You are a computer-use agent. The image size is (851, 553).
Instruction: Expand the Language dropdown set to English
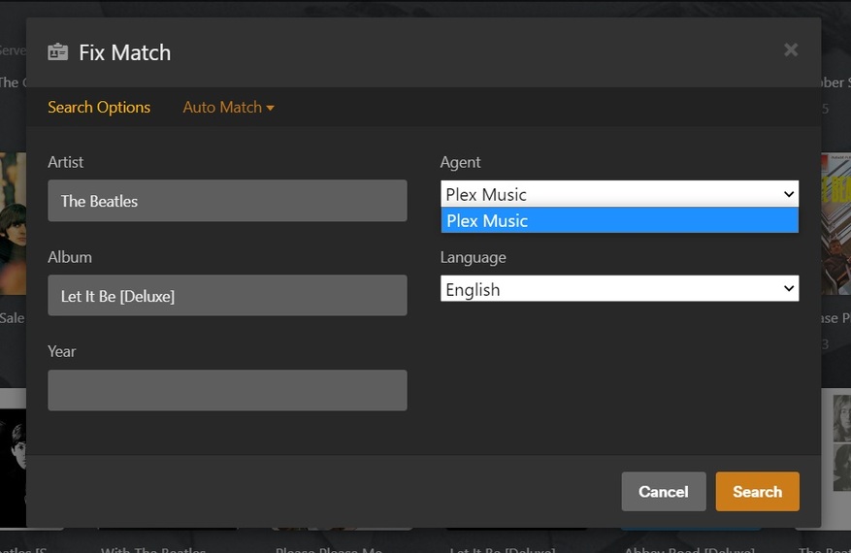(x=619, y=289)
